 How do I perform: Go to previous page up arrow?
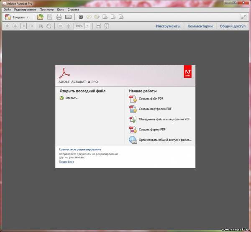[7, 26]
